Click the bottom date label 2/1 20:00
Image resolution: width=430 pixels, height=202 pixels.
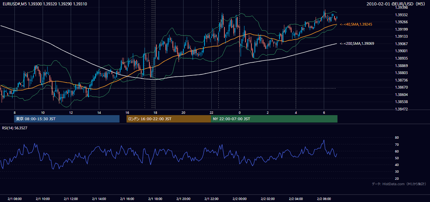tap(183, 199)
